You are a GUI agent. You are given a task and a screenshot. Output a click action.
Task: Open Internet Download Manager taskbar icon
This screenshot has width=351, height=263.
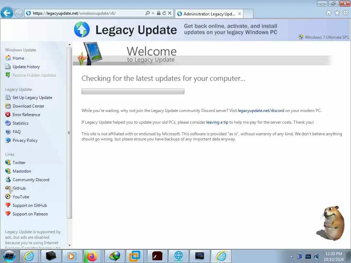[114, 256]
